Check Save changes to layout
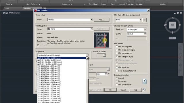 (117, 71)
